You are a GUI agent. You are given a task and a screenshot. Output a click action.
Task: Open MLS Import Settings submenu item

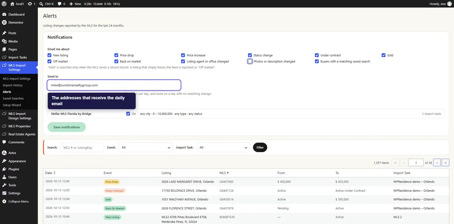point(17,79)
